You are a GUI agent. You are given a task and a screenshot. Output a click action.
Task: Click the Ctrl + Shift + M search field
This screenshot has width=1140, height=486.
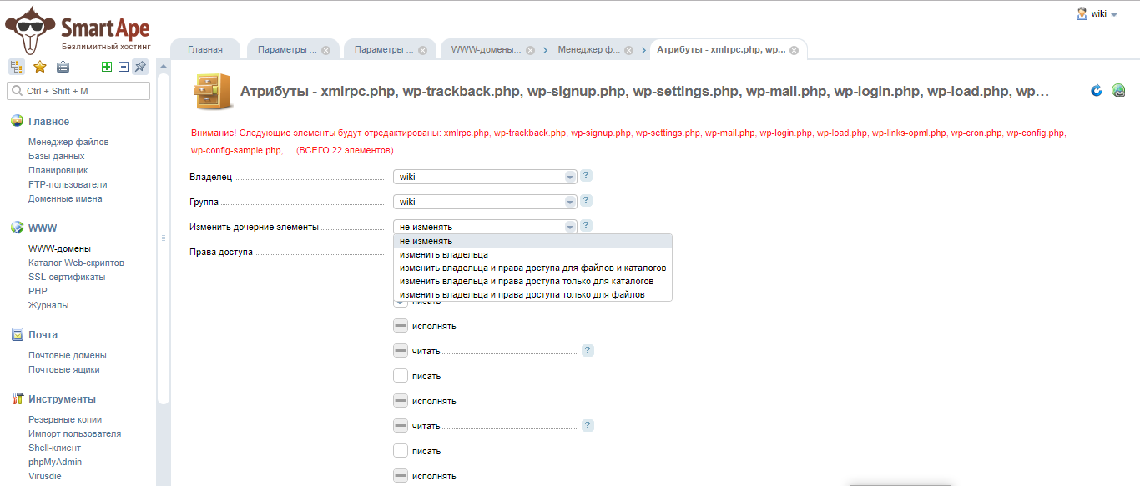78,91
